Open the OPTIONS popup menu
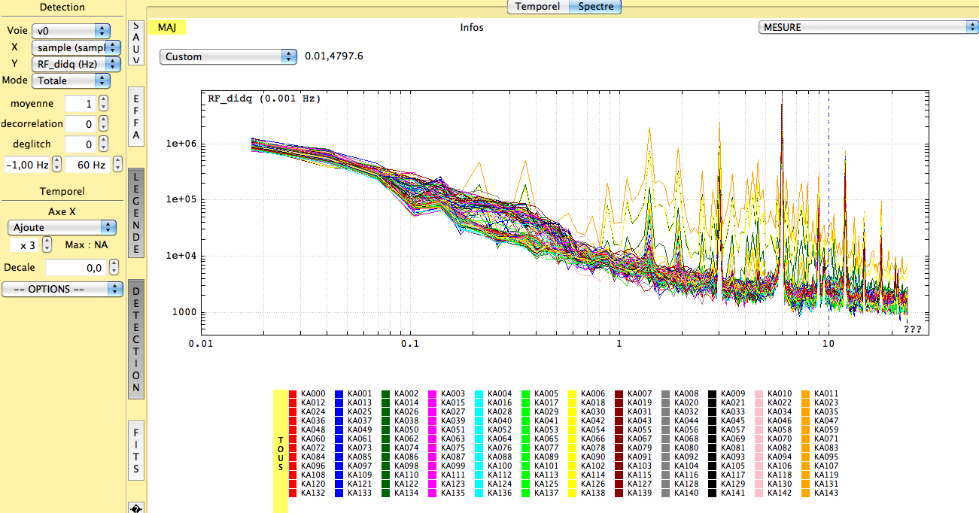 (x=62, y=289)
